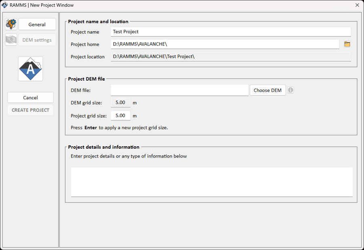364x250 pixels.
Task: Edit the Project name field
Action: [231, 32]
